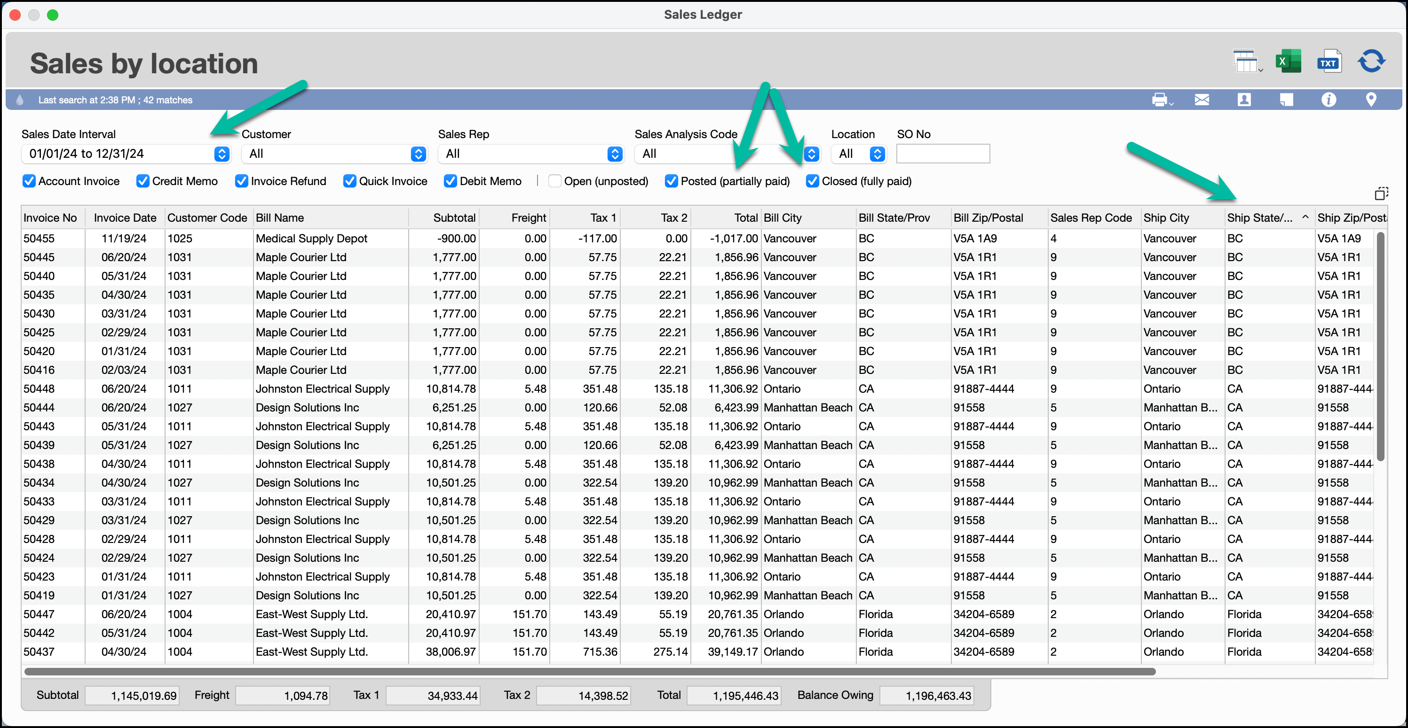Open the contact card icon
Screen dimensions: 1408x728
click(1244, 100)
